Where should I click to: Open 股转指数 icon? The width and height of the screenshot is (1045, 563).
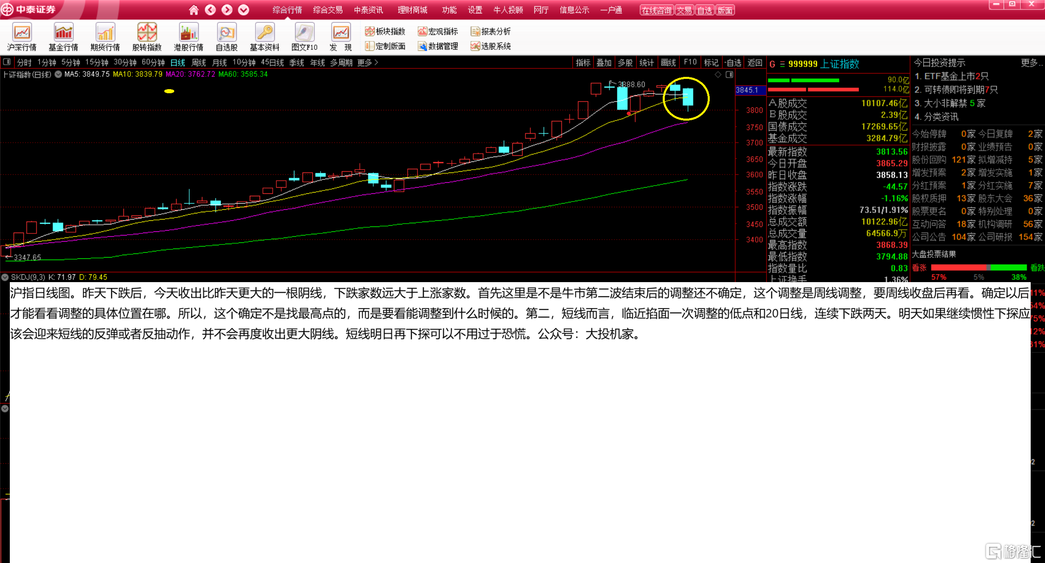(147, 37)
